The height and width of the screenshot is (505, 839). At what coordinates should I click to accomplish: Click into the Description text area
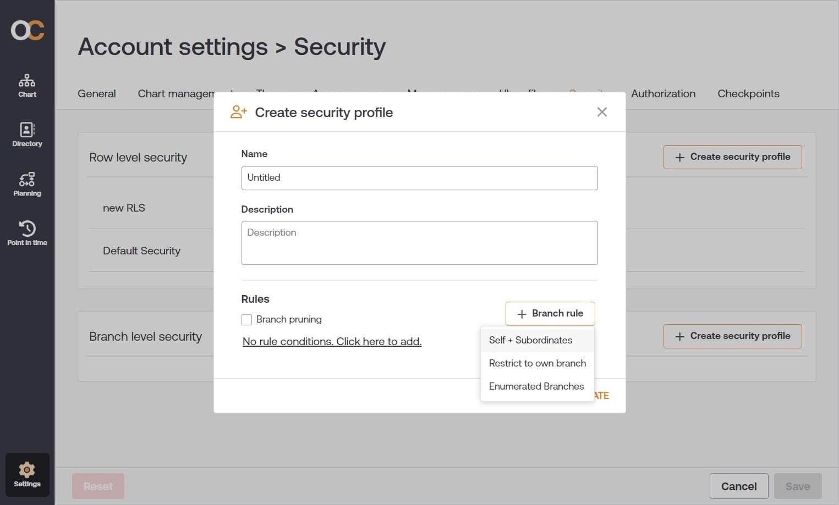coord(419,243)
